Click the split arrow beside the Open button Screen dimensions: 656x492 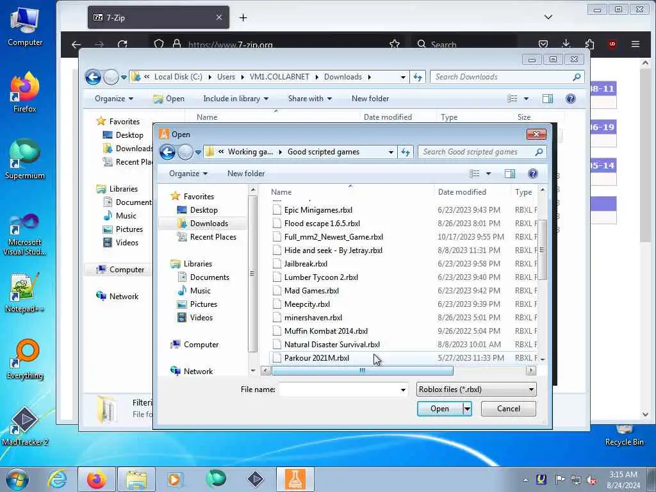467,409
